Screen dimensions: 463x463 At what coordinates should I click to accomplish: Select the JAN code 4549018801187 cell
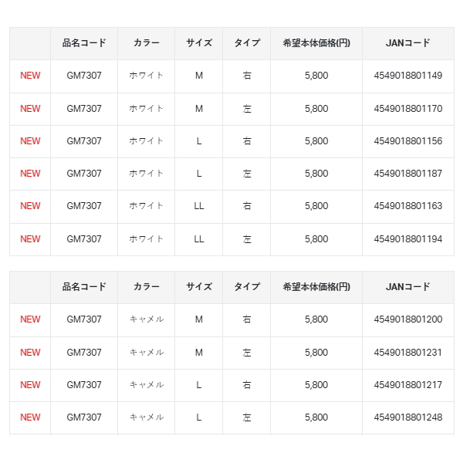point(407,174)
